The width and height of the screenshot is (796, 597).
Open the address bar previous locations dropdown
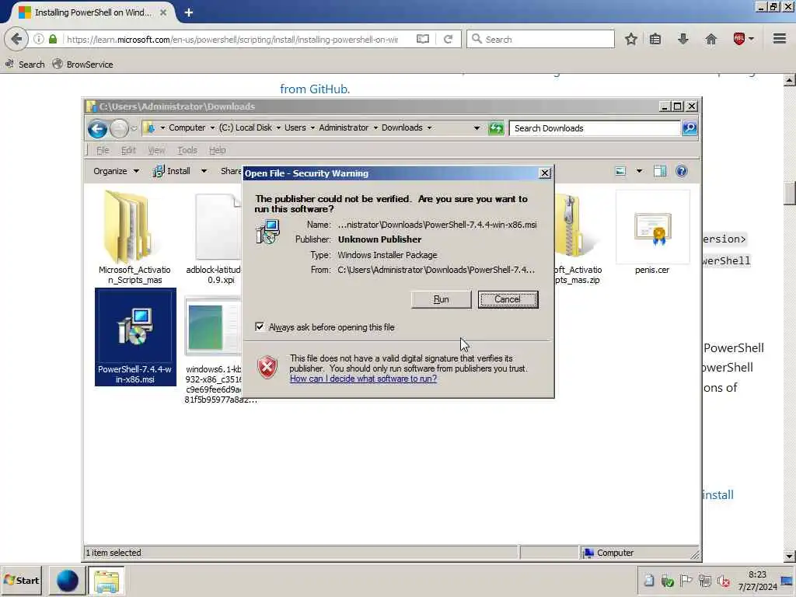(x=477, y=128)
